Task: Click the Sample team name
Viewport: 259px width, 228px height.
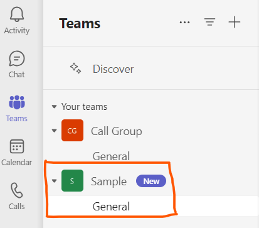Action: [108, 182]
